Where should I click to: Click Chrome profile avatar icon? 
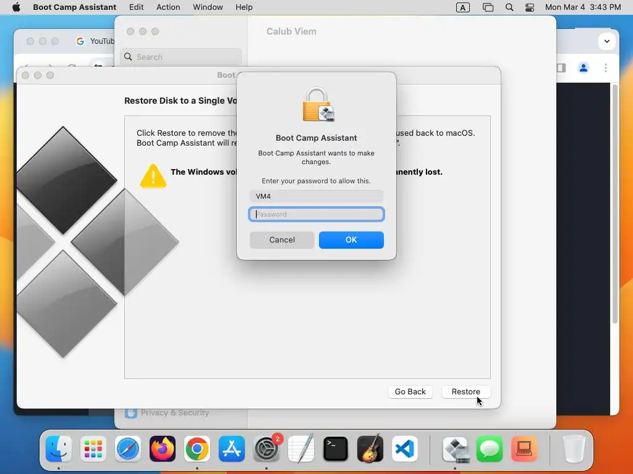click(x=584, y=68)
